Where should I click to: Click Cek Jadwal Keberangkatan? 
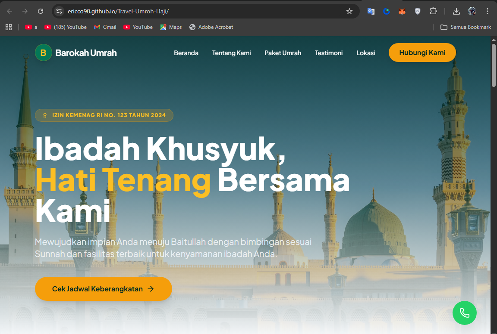point(103,289)
